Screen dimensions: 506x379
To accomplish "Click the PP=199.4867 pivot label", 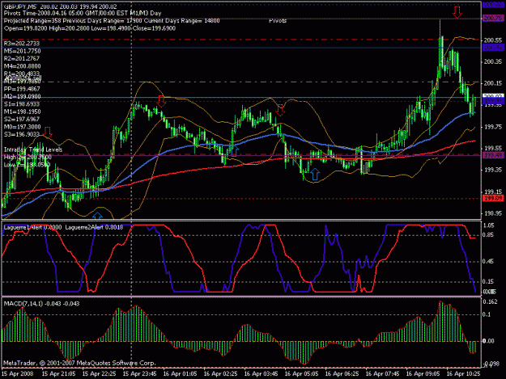I will 22,89.
